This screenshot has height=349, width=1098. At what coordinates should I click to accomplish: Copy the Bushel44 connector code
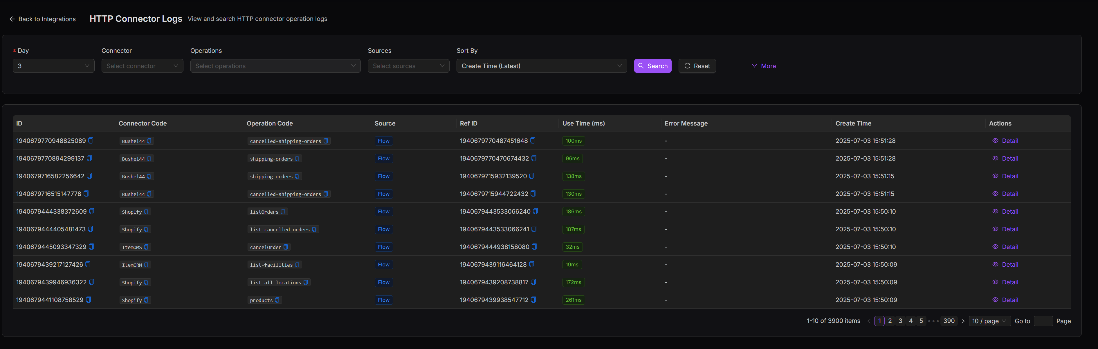click(x=149, y=141)
